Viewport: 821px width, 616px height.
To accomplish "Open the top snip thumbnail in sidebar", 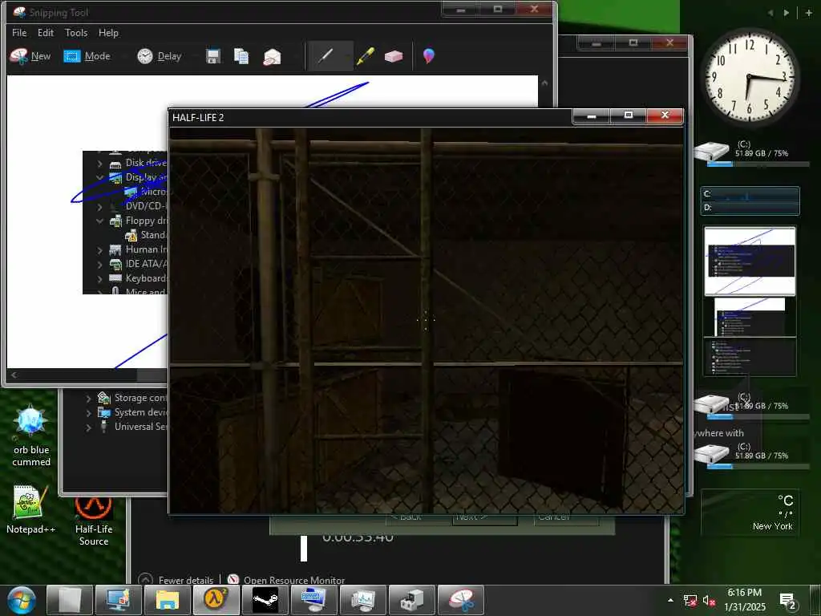I will tap(750, 261).
